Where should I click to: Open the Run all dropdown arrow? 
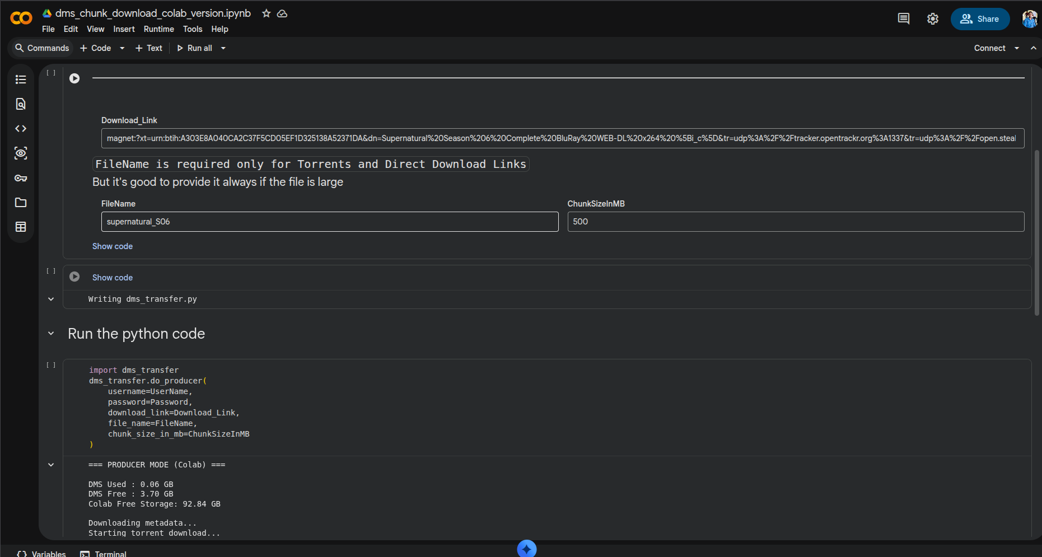[x=222, y=48]
